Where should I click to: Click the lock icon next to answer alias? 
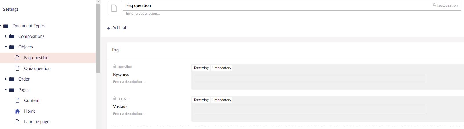point(115,98)
